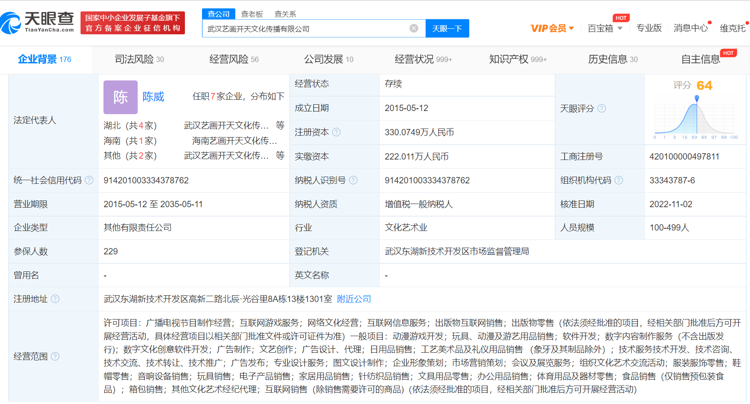Switch search mode to 查关系

pos(285,14)
